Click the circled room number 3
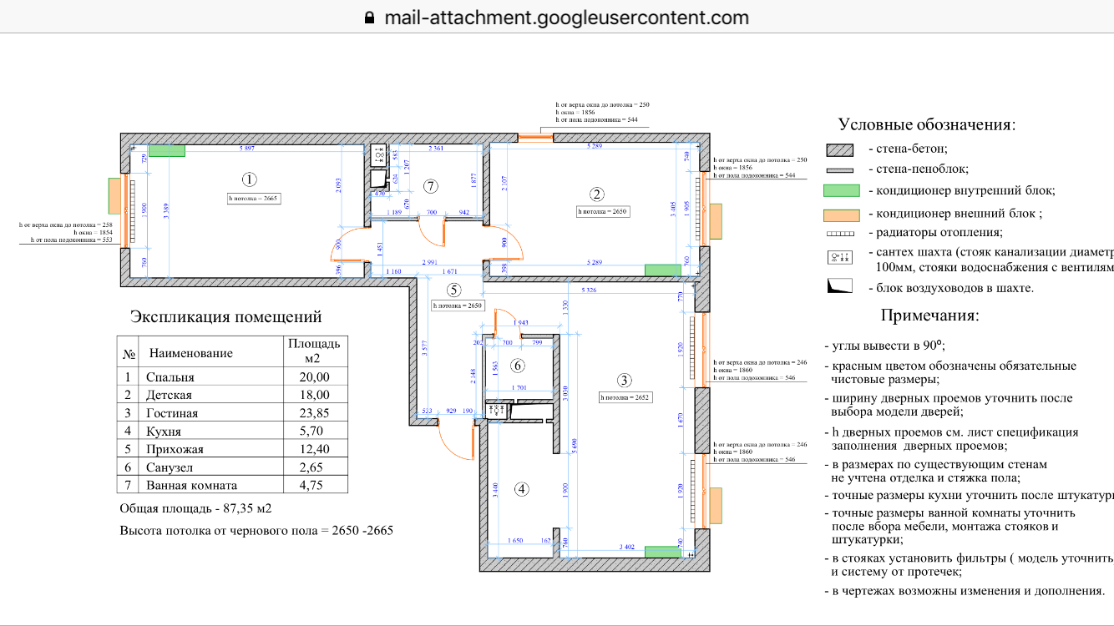This screenshot has height=626, width=1114. point(624,381)
